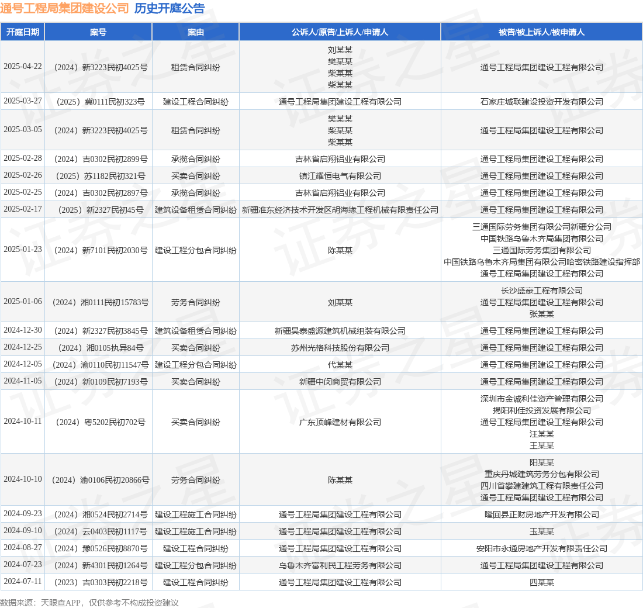Click 广东顶峰建材有限公司 plaintiff
The height and width of the screenshot is (608, 643).
click(x=340, y=422)
